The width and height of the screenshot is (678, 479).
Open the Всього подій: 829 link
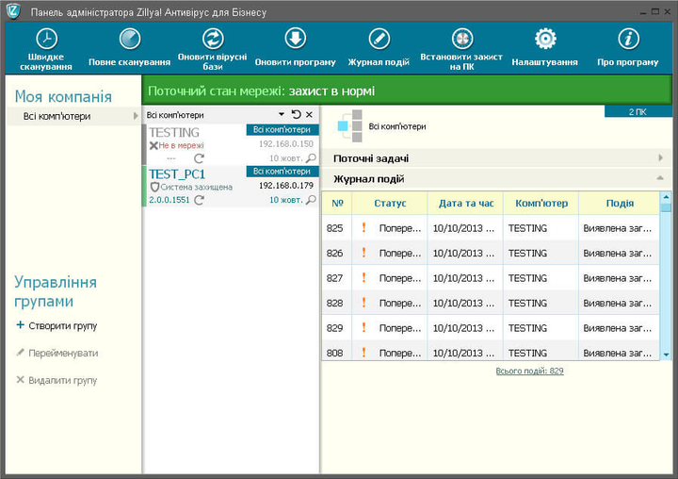tap(529, 372)
